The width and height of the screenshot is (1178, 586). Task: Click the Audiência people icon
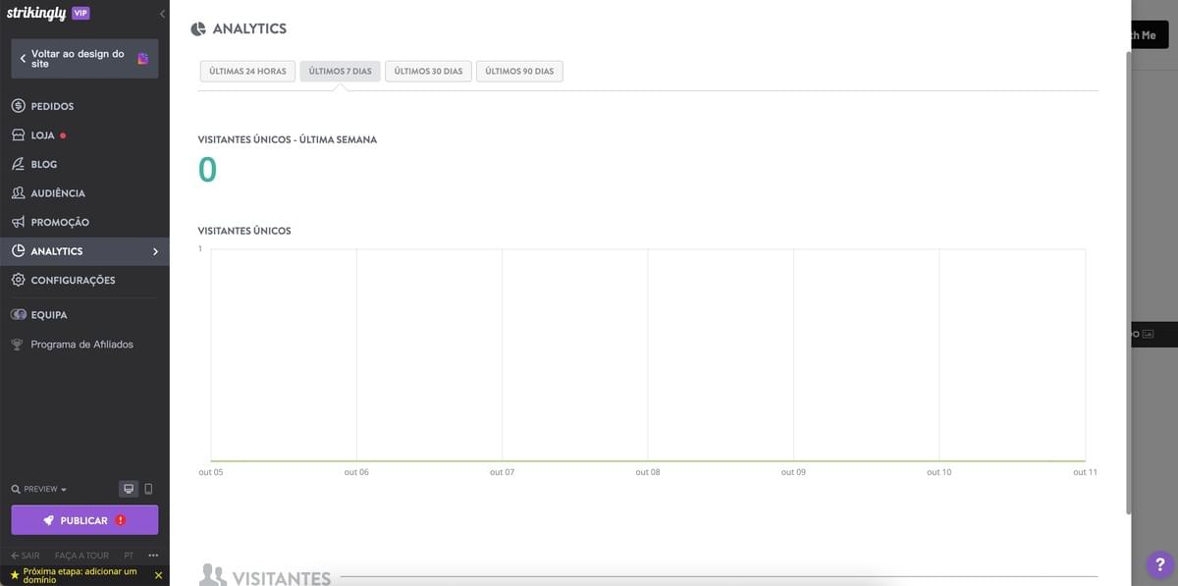pos(18,193)
